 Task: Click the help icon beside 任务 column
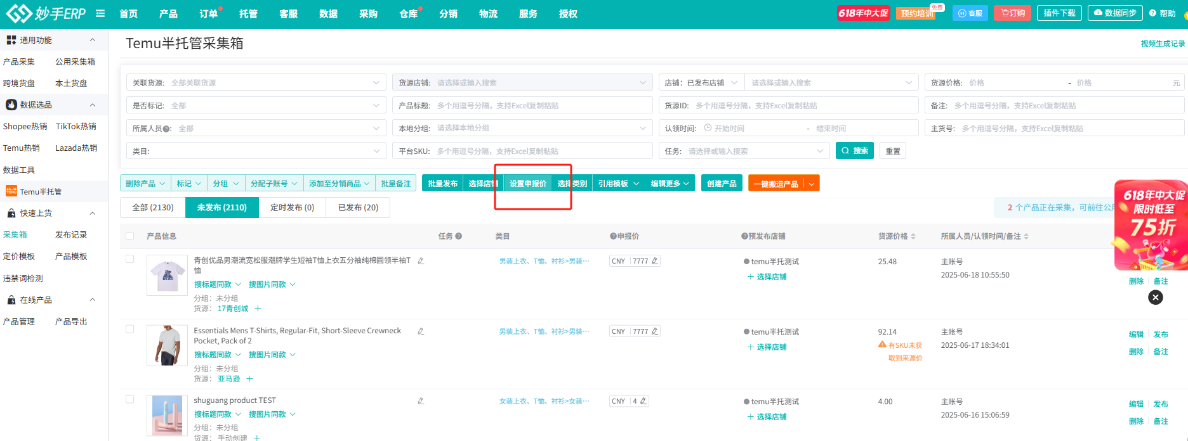coord(458,236)
